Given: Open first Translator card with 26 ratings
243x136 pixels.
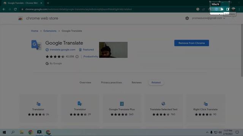Looking at the screenshot, I should pyautogui.click(x=38, y=108).
